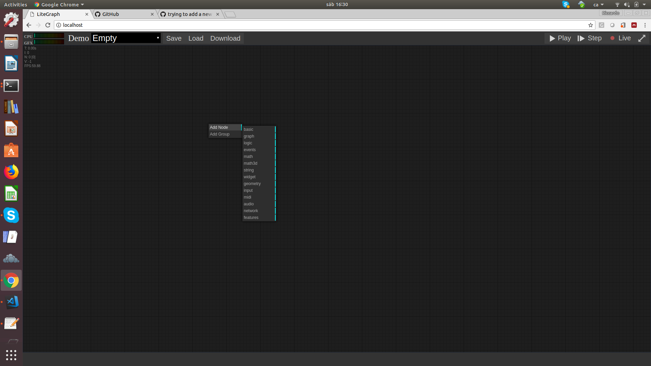Viewport: 651px width, 366px height.
Task: Open the Terminal from the dock
Action: tap(11, 86)
